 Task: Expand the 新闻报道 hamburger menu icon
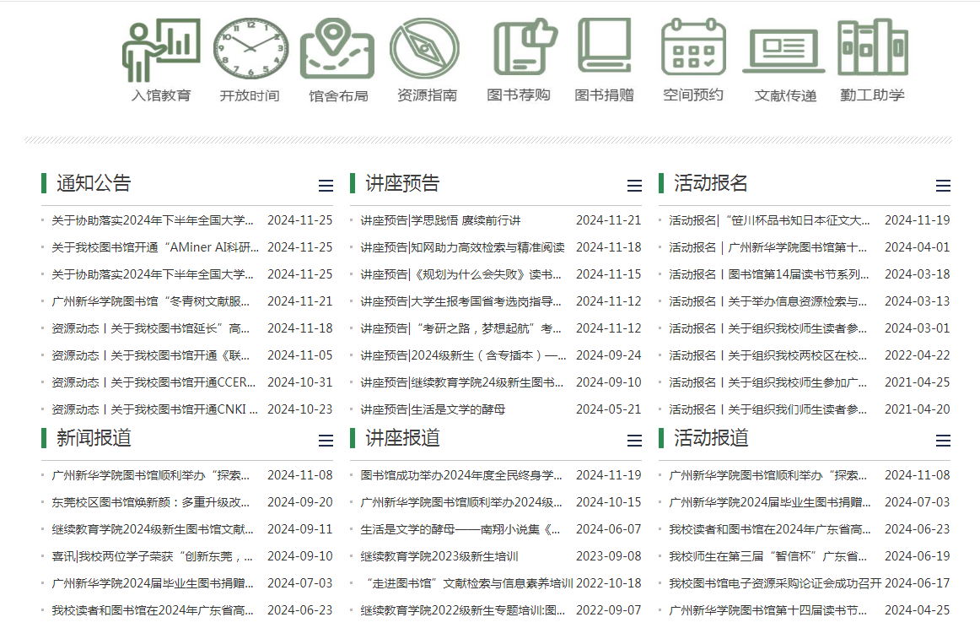coord(326,441)
